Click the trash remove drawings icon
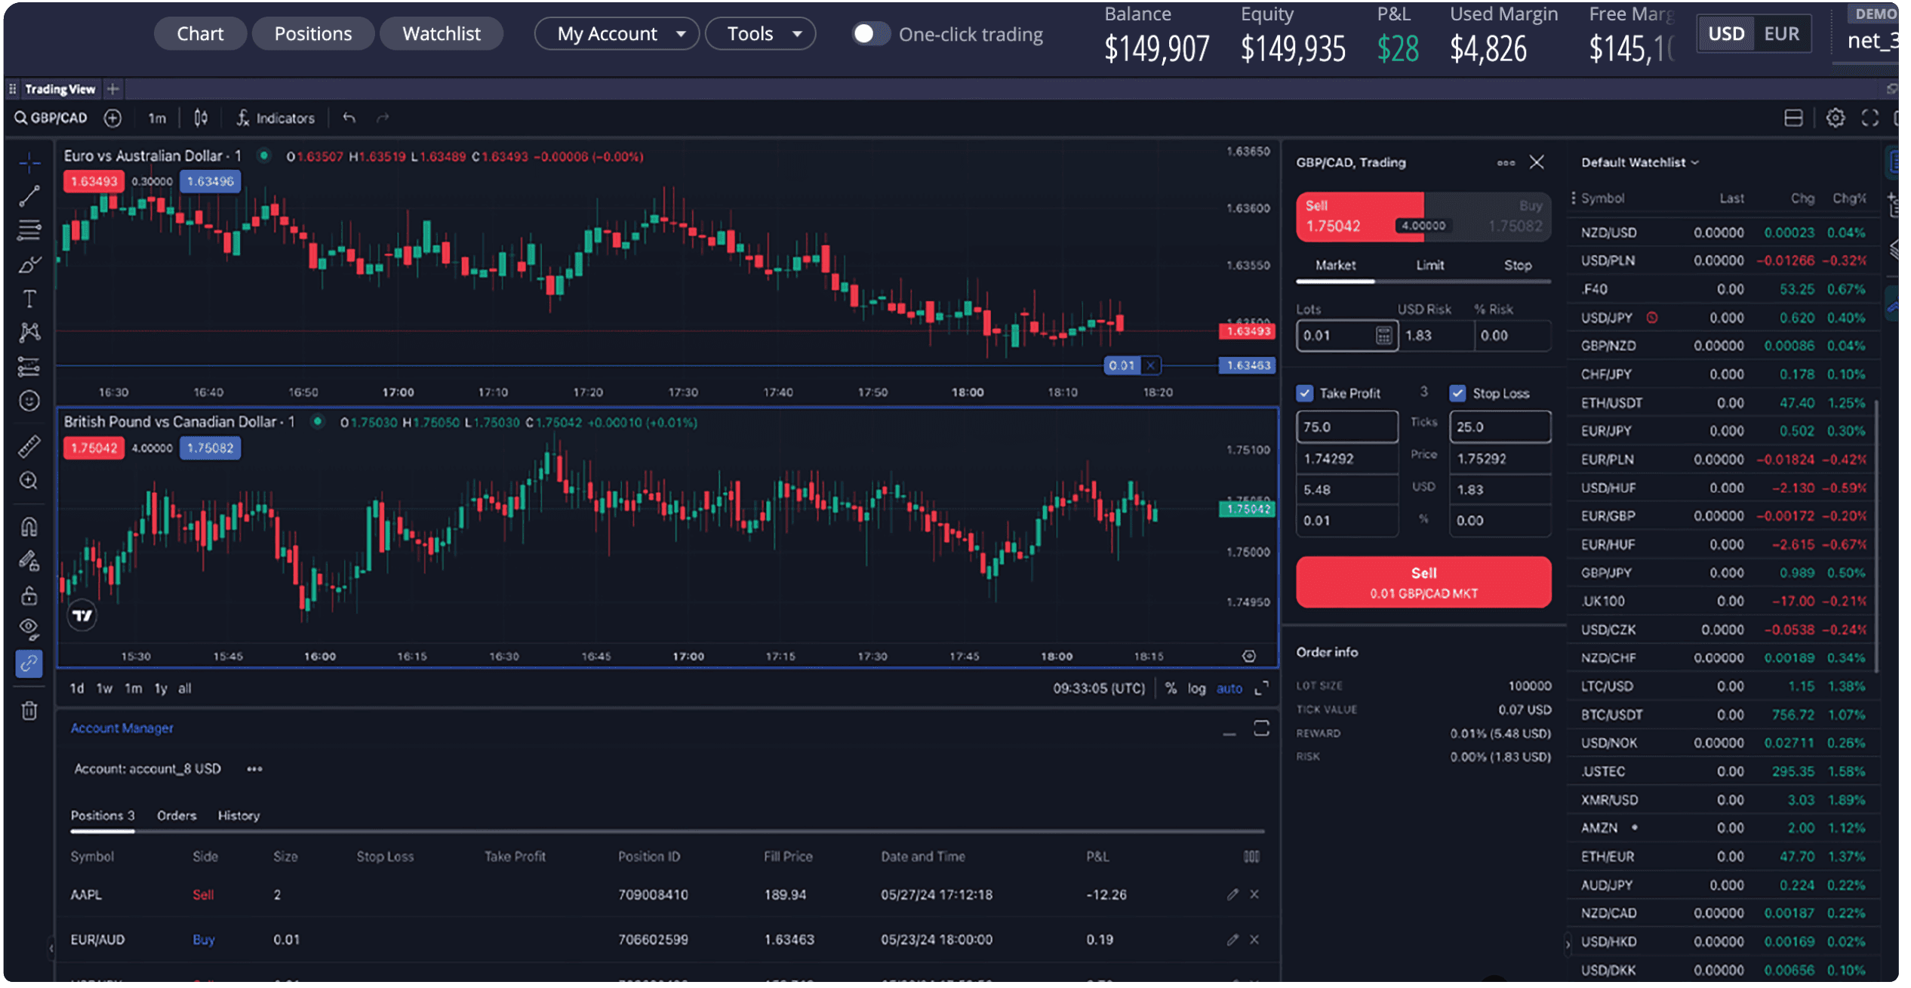Screen dimensions: 1911x988 (29, 710)
